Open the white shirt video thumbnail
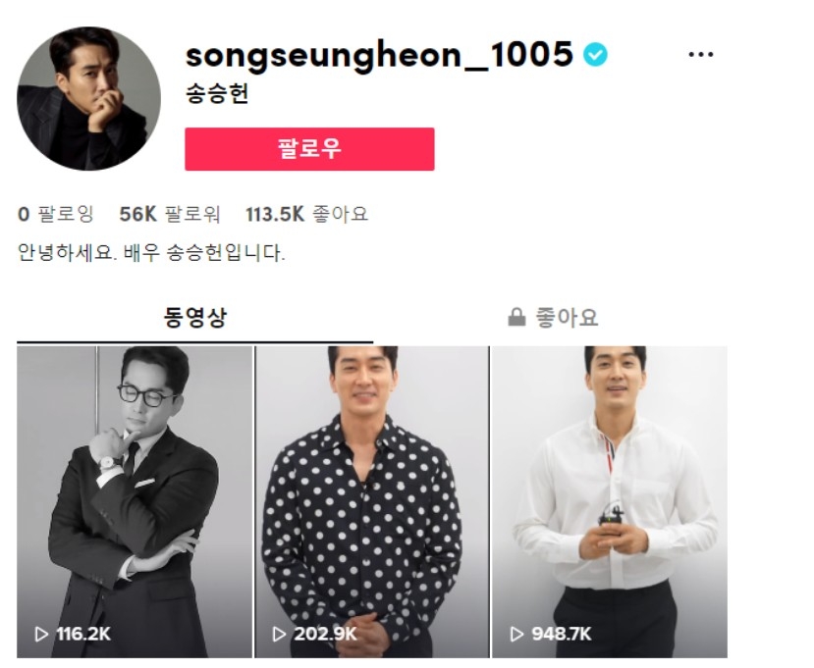Viewport: 814px width, 668px height. [610, 502]
